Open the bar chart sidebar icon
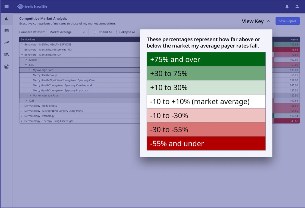The height and width of the screenshot is (208, 305). (x=7, y=19)
